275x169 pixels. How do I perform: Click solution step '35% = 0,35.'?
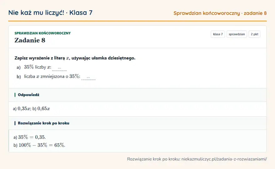[x=32, y=137]
